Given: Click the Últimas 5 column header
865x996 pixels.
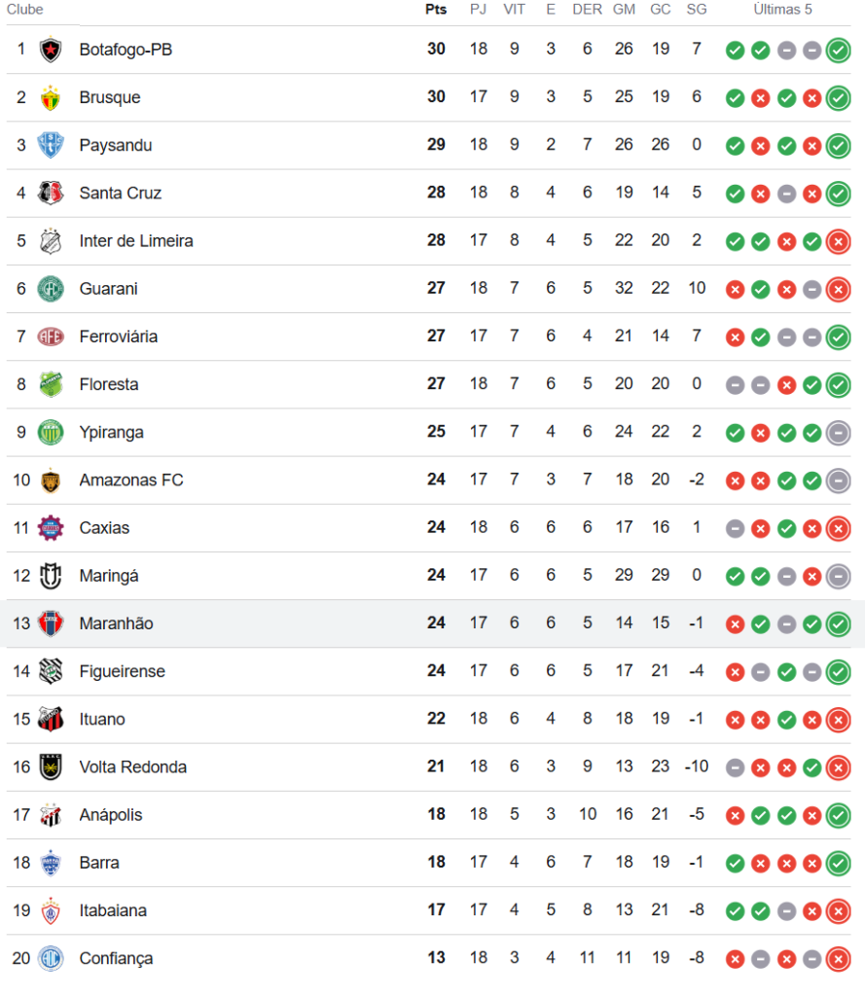Looking at the screenshot, I should [783, 10].
